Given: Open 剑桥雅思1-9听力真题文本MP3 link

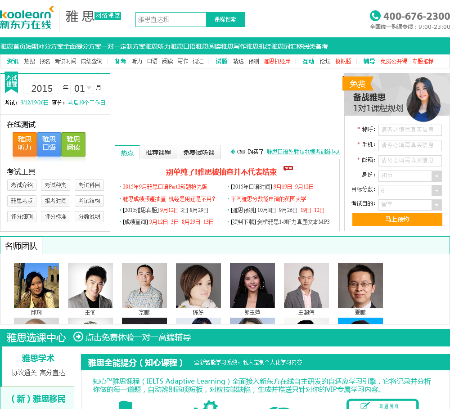Looking at the screenshot, I should [293, 222].
